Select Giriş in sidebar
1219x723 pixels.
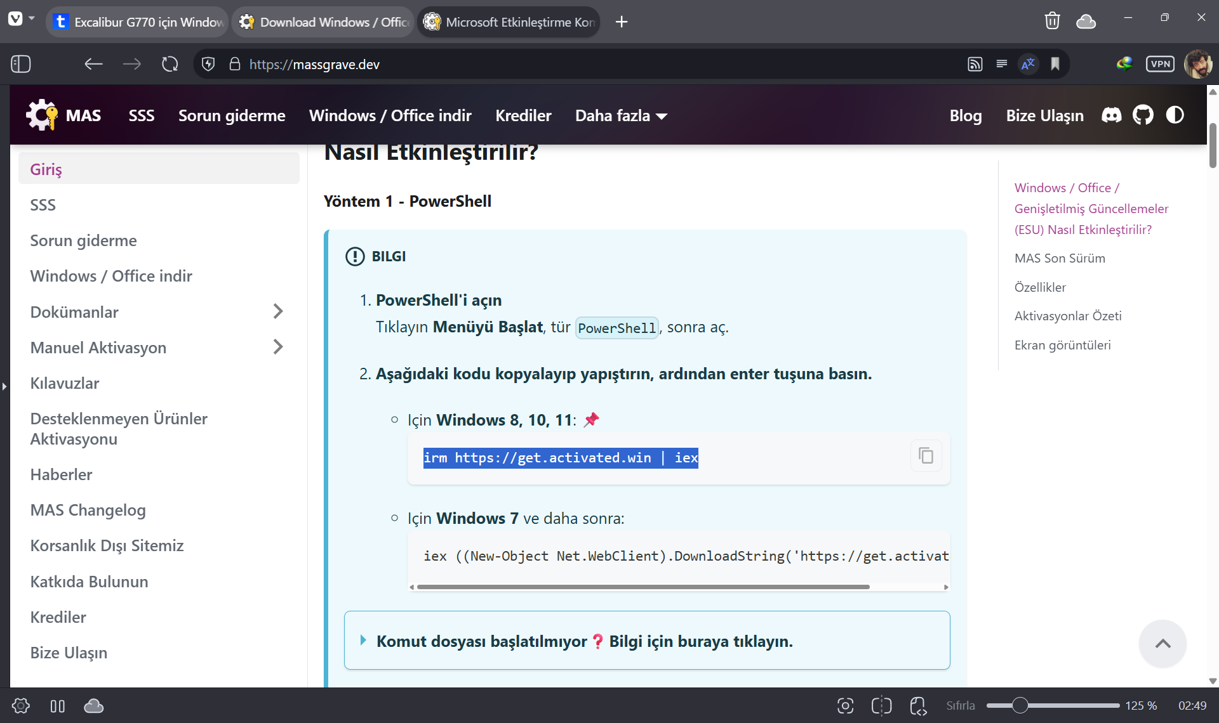pos(159,169)
